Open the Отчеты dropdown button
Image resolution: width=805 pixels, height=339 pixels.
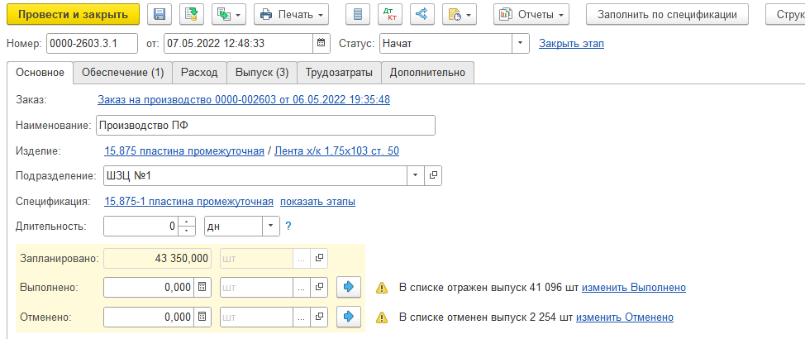coord(531,14)
